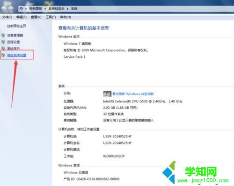Click the pen and touch availability text
The image size is (234, 186).
128,120
